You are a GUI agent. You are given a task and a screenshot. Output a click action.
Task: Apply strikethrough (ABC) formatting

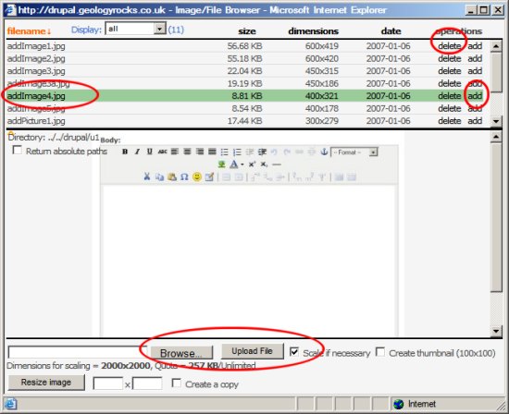point(162,152)
